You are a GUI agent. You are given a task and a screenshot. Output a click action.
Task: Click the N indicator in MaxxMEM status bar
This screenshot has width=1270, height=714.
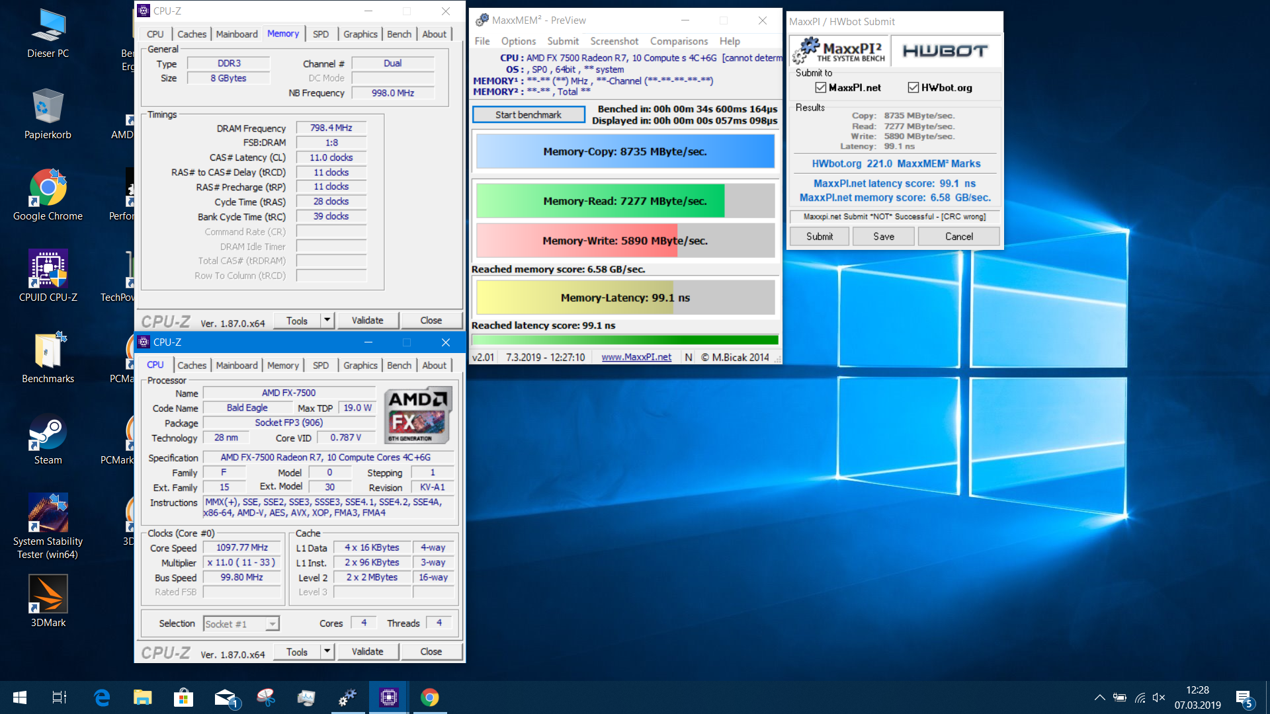pos(689,357)
